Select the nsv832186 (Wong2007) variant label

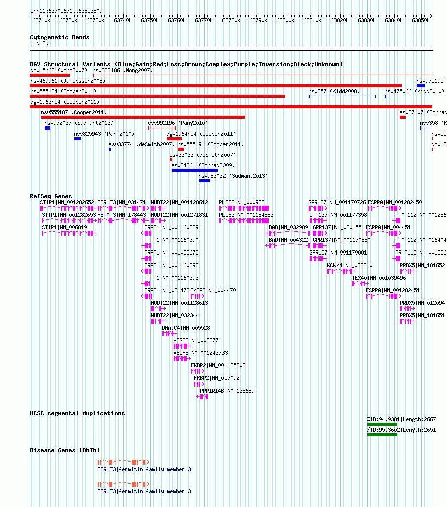pyautogui.click(x=123, y=70)
